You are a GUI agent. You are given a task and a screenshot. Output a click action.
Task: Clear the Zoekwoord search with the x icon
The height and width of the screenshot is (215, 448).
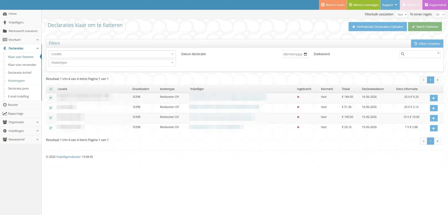point(438,53)
